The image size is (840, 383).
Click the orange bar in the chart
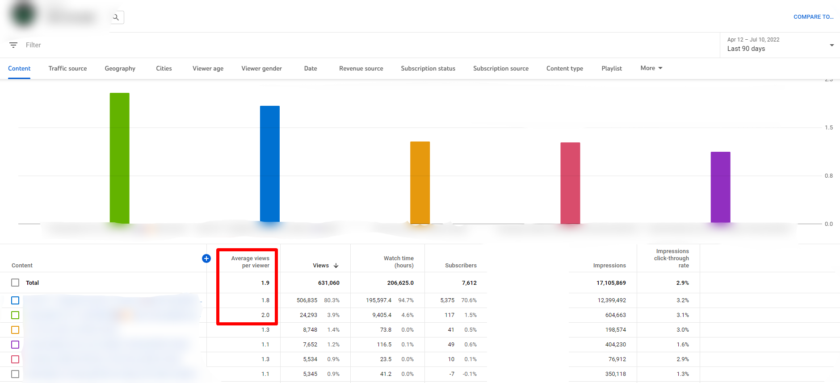click(420, 183)
